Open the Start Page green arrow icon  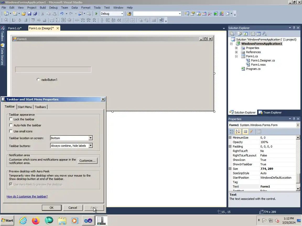pyautogui.click(x=216, y=14)
